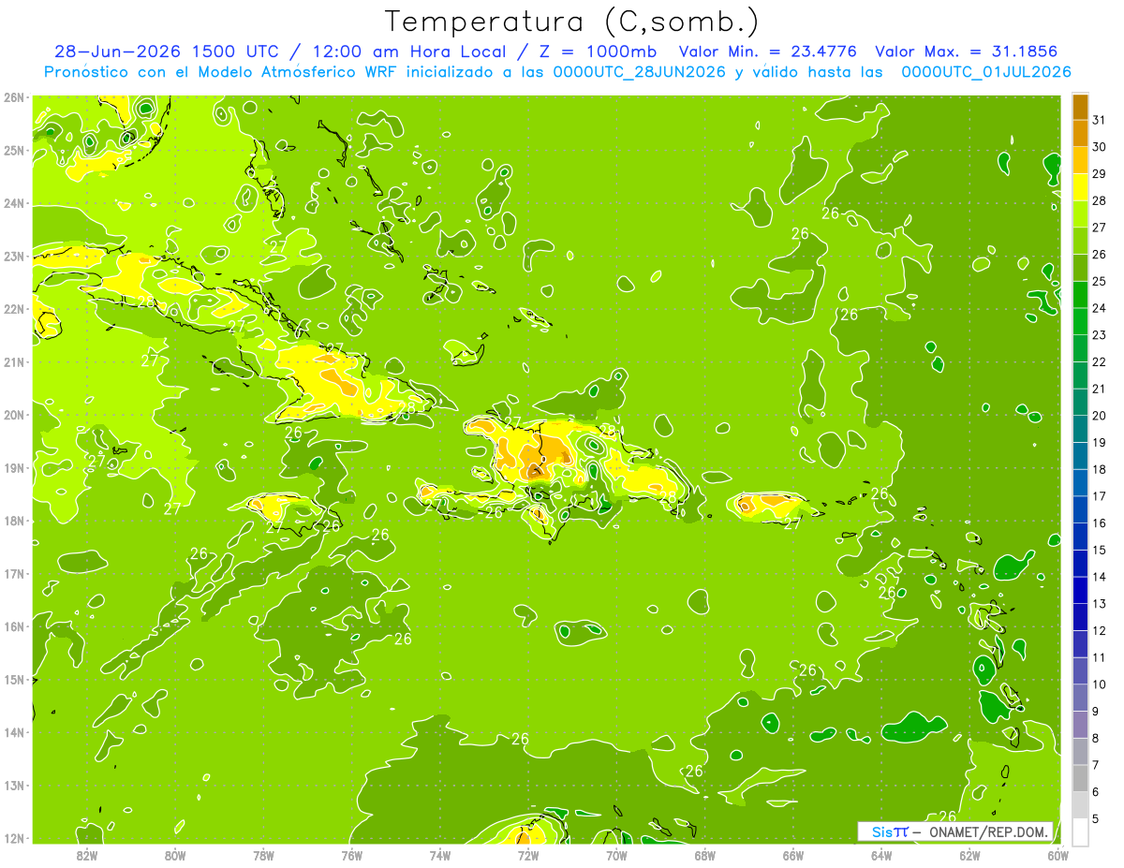This screenshot has width=1124, height=868.
Task: Select the 64W longitude axis label
Action: pos(881,856)
